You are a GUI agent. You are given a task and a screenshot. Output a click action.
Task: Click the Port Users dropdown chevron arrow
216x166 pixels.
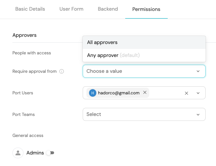tap(198, 93)
